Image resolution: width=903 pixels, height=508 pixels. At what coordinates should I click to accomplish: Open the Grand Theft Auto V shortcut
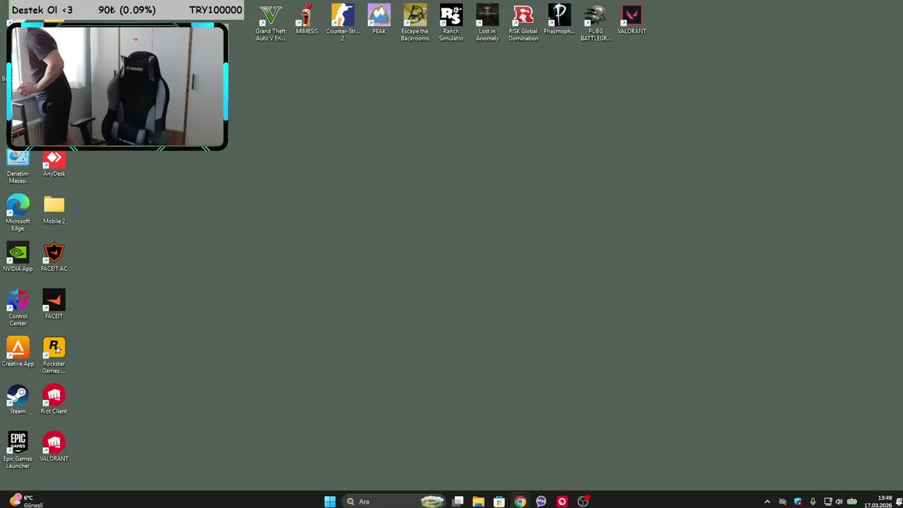coord(270,23)
